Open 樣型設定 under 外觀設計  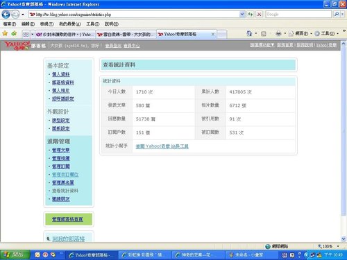(61, 120)
